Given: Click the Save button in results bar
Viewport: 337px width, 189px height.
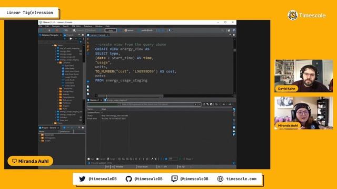Looking at the screenshot, I should click(x=91, y=159).
